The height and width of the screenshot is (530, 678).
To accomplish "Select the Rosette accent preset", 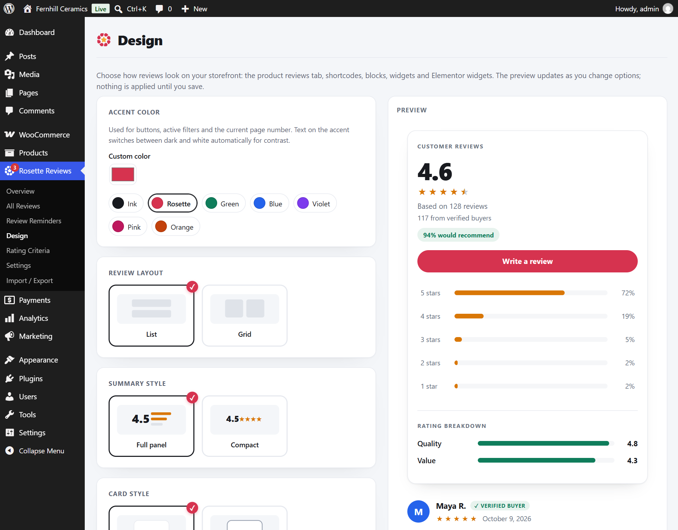I will pos(173,203).
